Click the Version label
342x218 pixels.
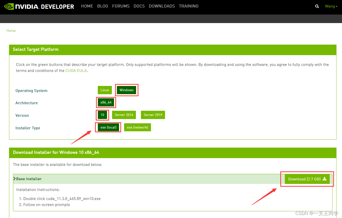coord(22,116)
